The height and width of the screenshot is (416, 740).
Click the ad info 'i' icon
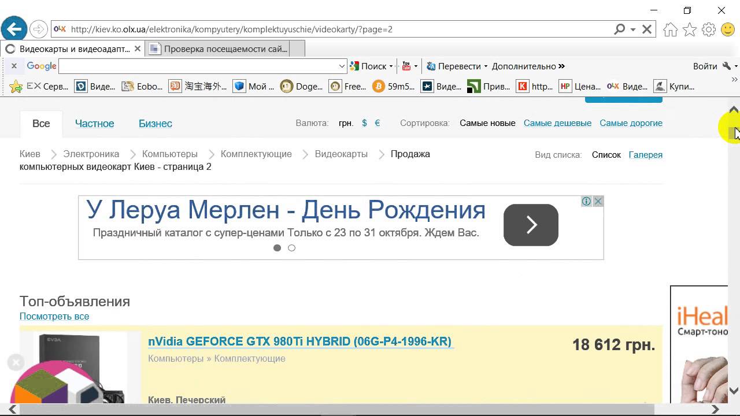coord(586,201)
